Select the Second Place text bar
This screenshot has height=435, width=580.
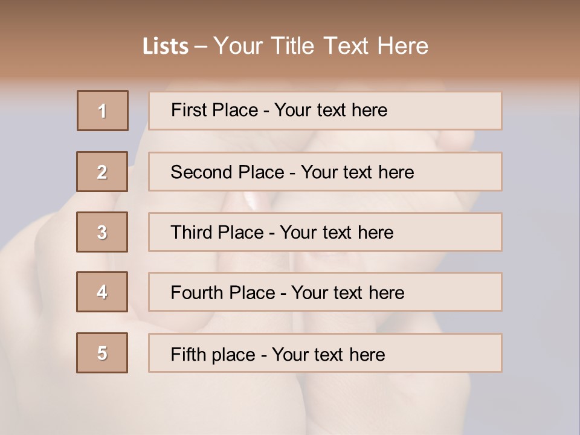[325, 172]
